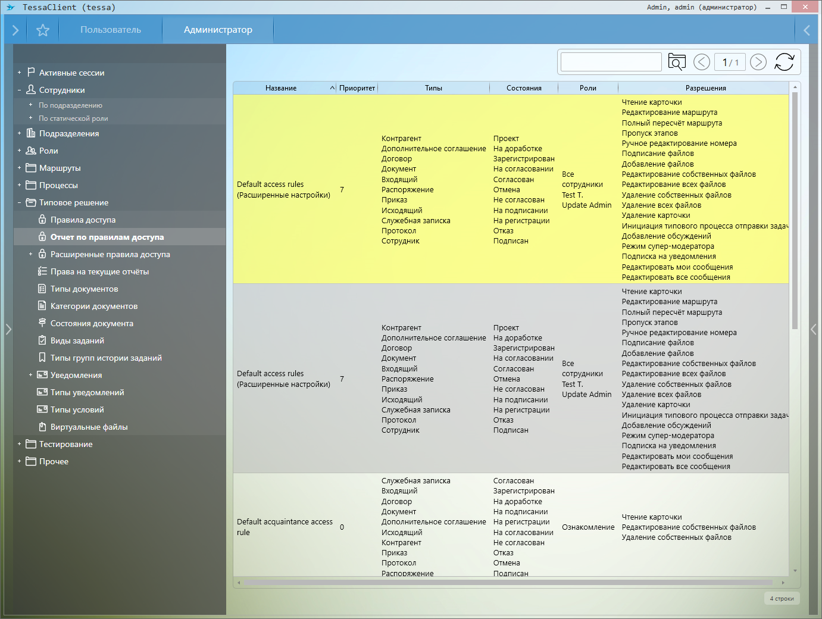Sort table by Название column header
822x619 pixels.
(x=281, y=88)
